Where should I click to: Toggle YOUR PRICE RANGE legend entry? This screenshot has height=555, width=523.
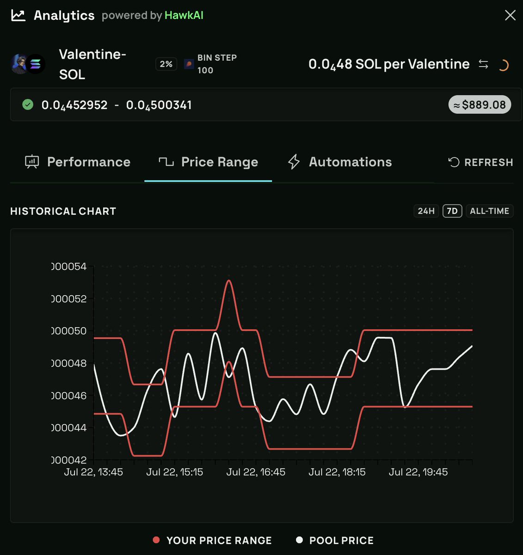[212, 540]
